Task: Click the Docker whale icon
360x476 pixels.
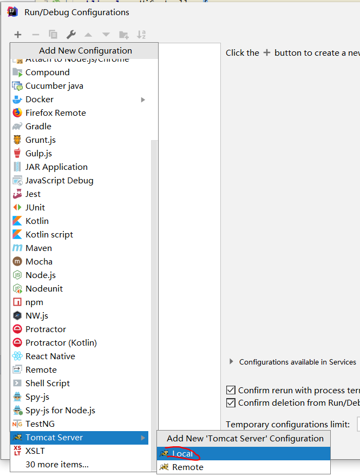Action: (x=17, y=100)
